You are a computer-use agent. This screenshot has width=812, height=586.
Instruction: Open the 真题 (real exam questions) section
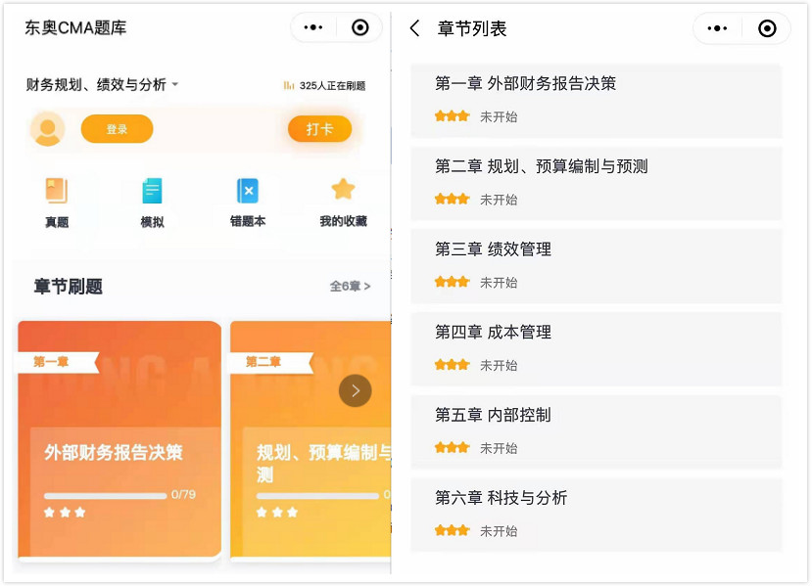57,202
